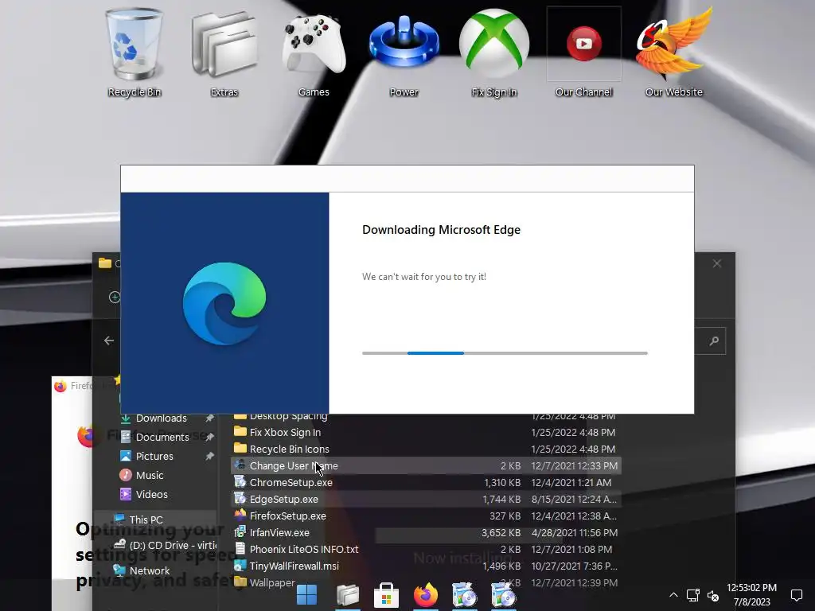Select Documents in Explorer sidebar
Image resolution: width=815 pixels, height=611 pixels.
click(x=162, y=437)
